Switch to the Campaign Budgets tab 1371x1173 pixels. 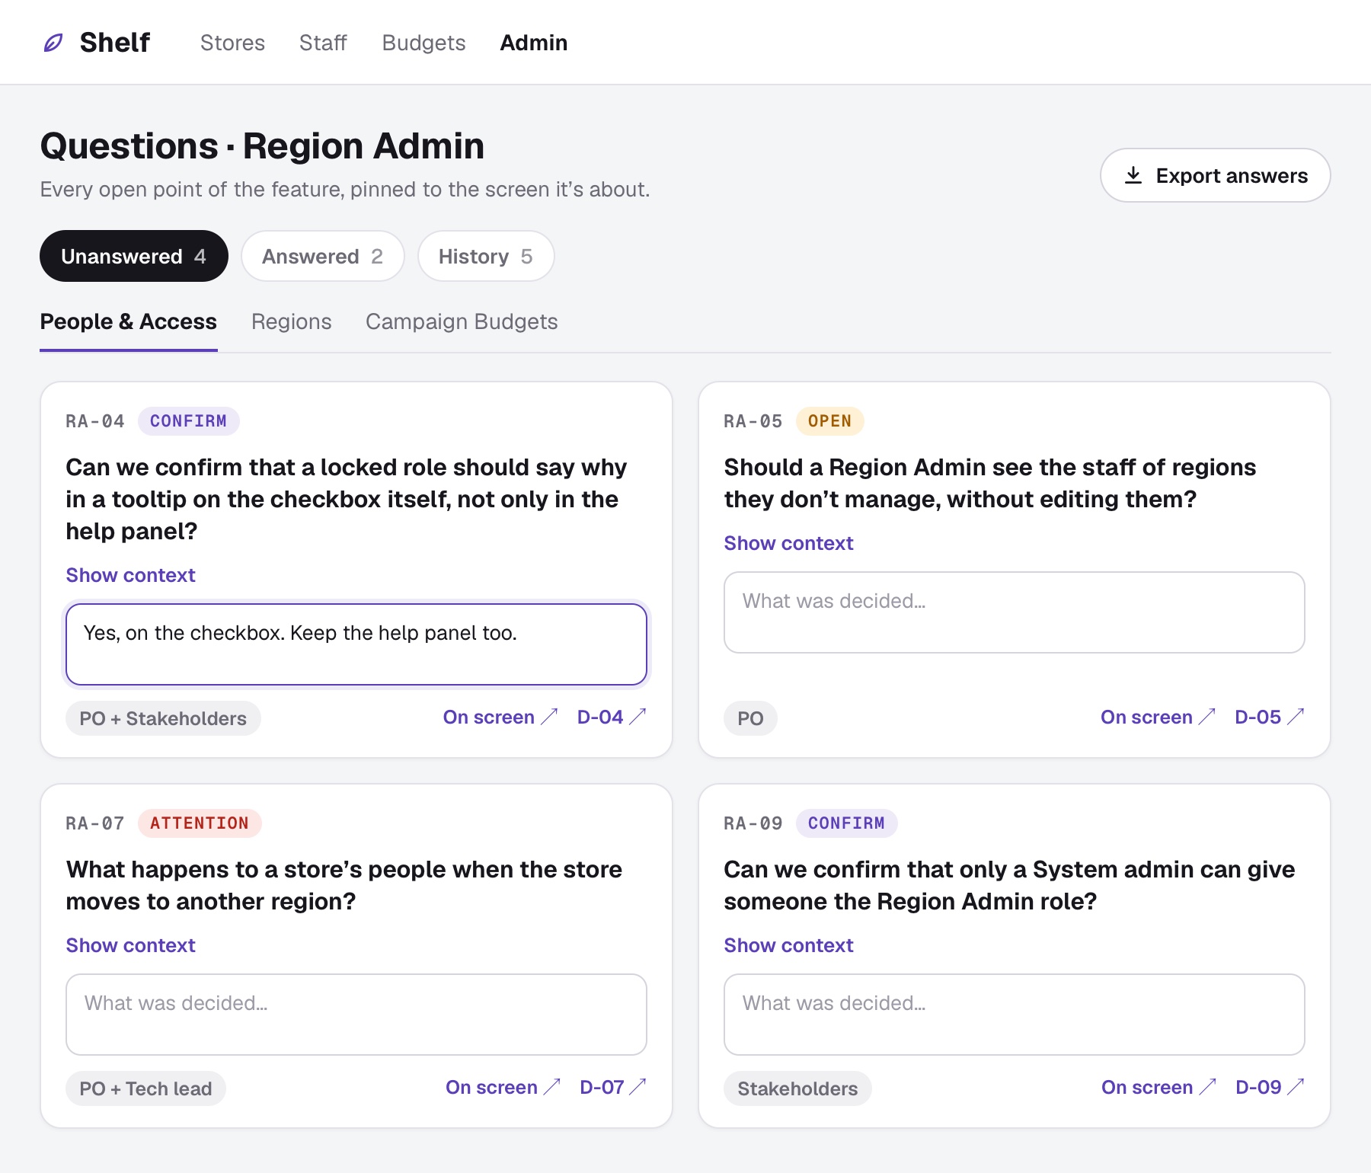(462, 321)
